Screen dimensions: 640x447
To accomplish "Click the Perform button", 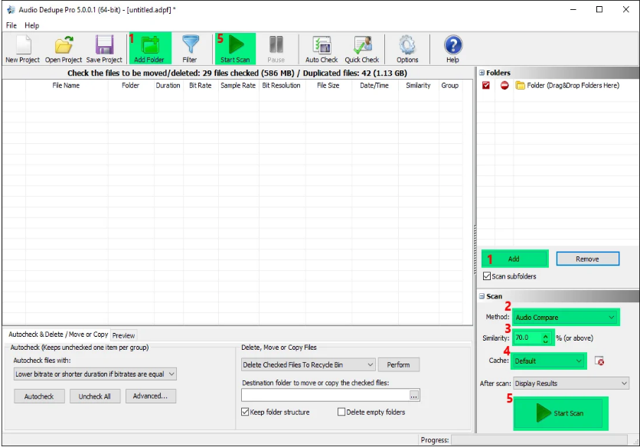I will coord(398,364).
